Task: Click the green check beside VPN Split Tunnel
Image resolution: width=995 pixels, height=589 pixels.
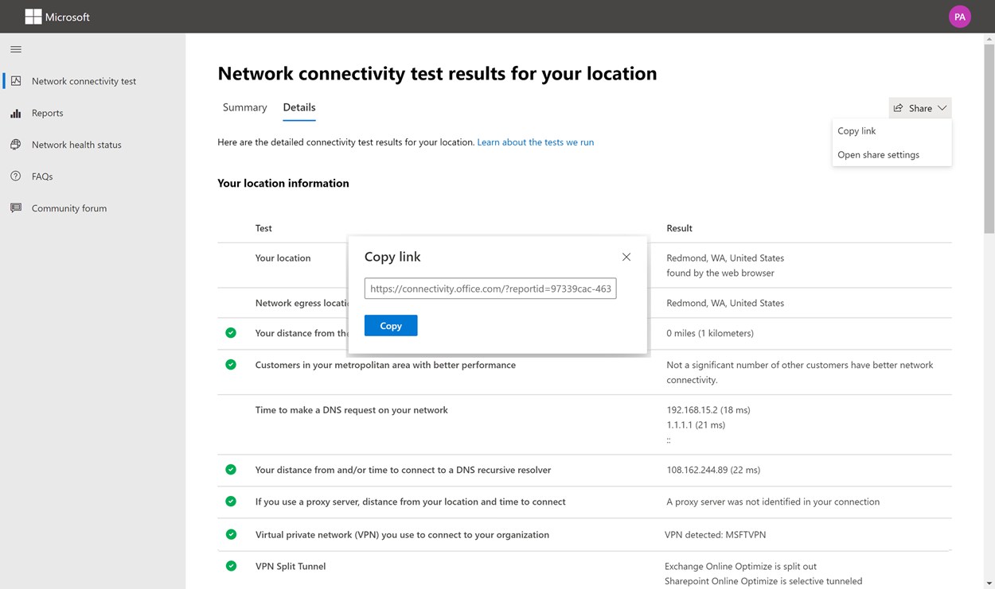Action: click(231, 566)
